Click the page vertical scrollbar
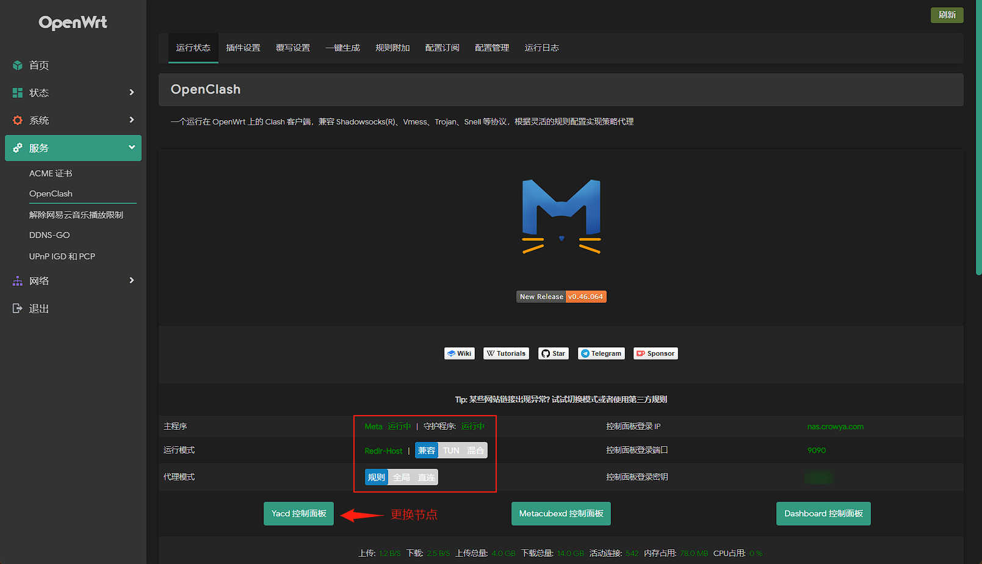Screen dimensions: 982x564 (x=979, y=137)
